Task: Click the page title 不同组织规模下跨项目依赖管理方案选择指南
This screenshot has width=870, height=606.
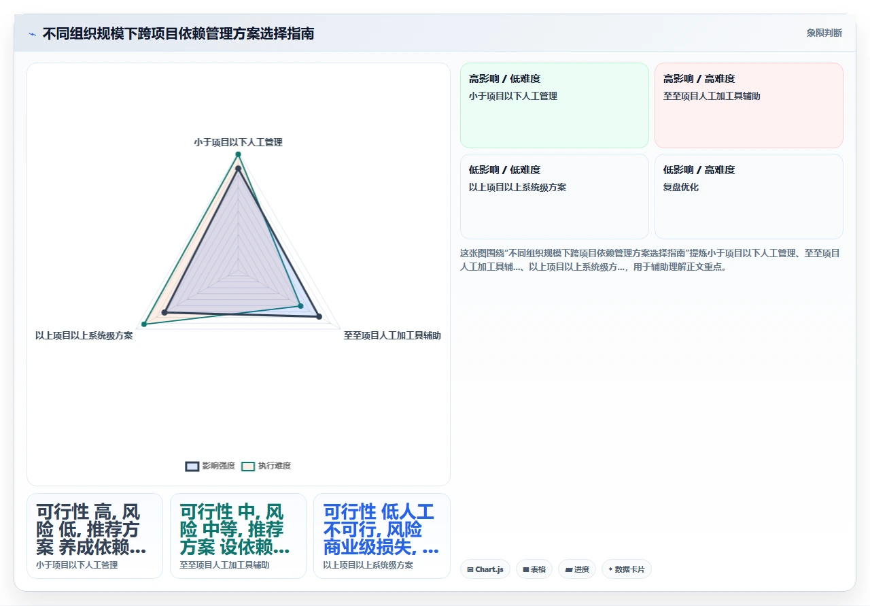Action: (x=178, y=33)
